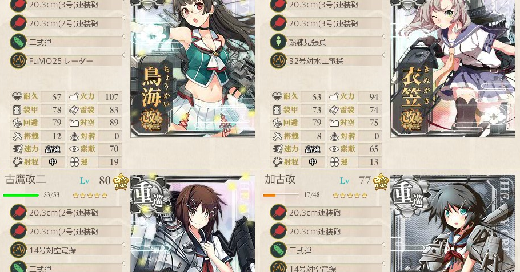Expand arrow next to Kinugasa's 熟練見張員 slot
Image resolution: width=520 pixels, height=272 pixels.
coord(383,36)
